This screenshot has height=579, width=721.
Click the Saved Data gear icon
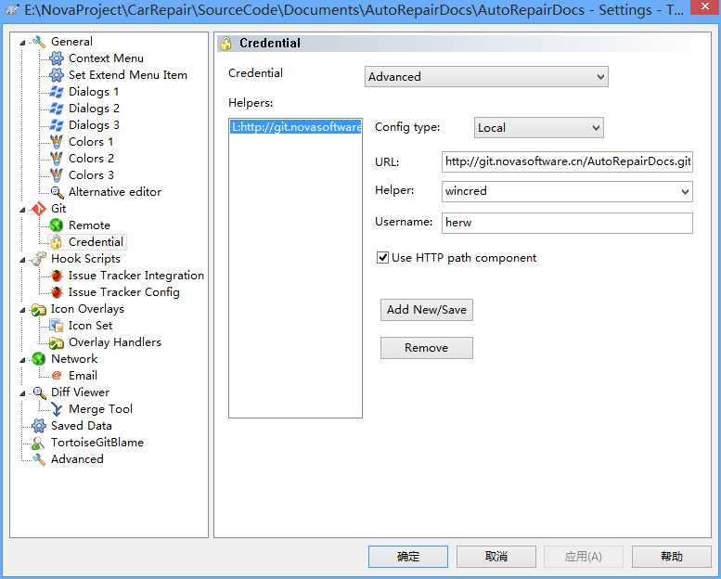tap(39, 426)
